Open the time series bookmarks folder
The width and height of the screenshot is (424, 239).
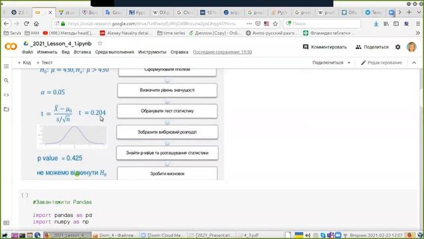171,33
